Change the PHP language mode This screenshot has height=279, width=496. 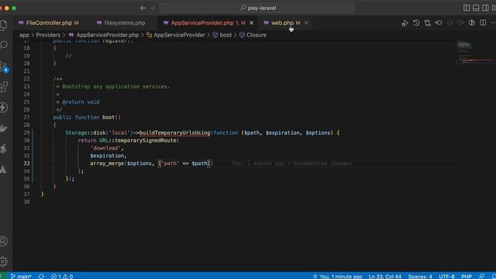coord(467,276)
